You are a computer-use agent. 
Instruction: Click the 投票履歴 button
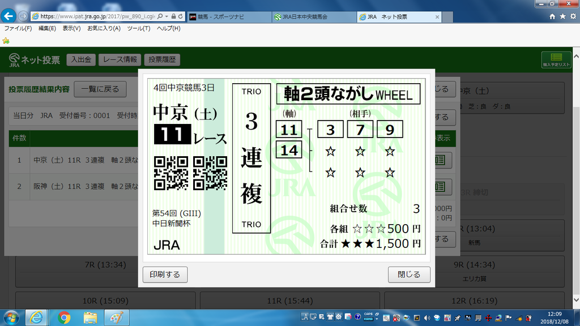(x=162, y=59)
